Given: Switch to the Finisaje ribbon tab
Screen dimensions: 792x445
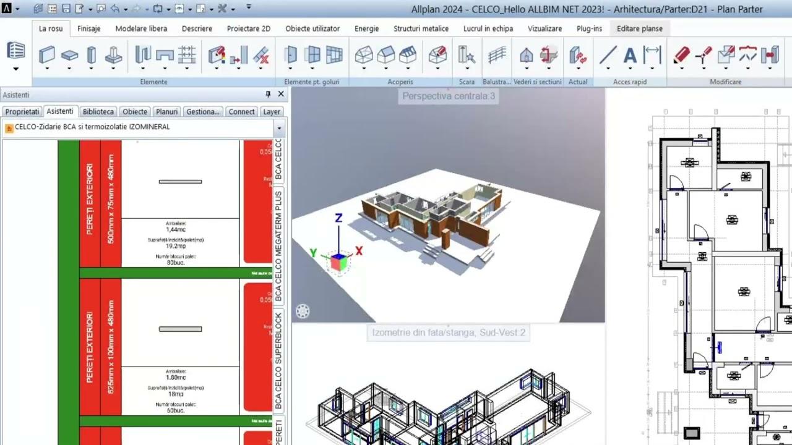Looking at the screenshot, I should (89, 28).
